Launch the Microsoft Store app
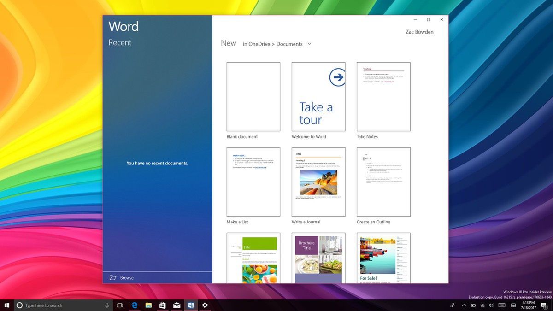 tap(162, 305)
